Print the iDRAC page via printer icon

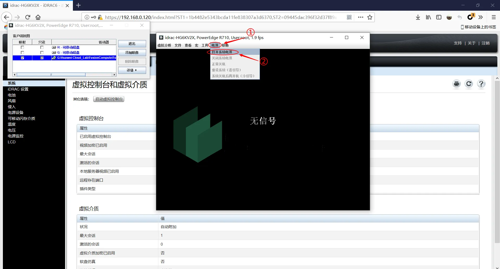[457, 84]
